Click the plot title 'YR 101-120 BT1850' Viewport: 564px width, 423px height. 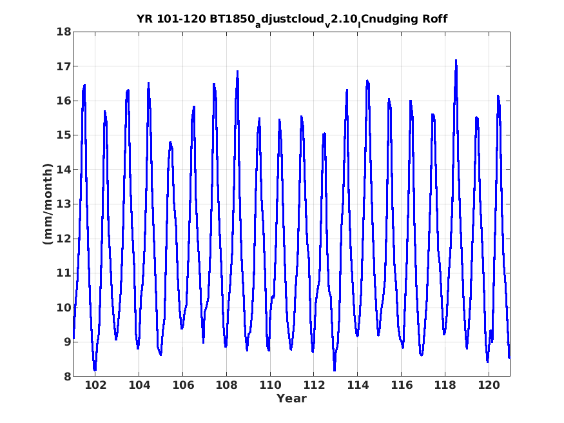[292, 19]
